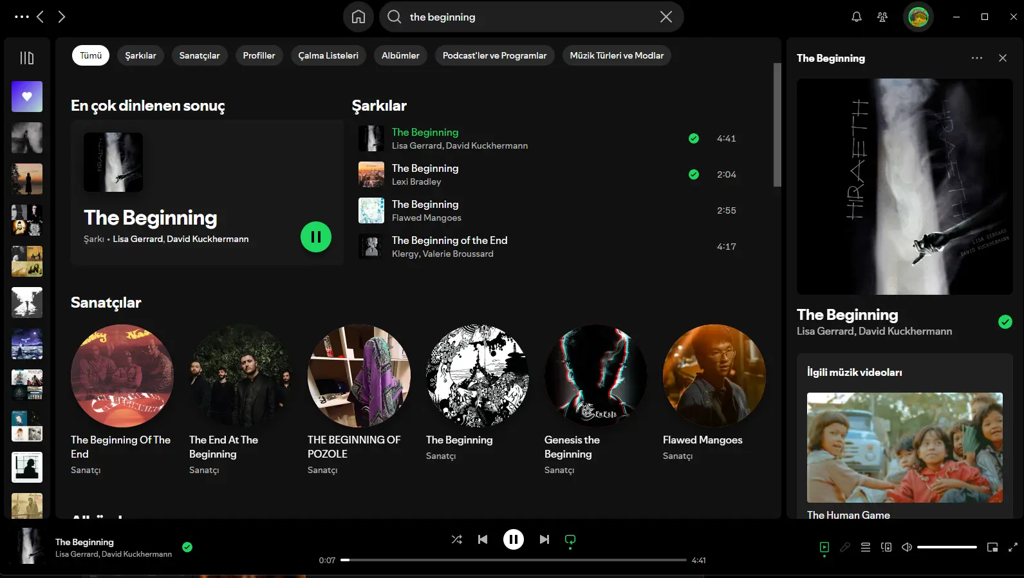The image size is (1024, 578).
Task: Open Your Library icon in sidebar
Action: 26,58
